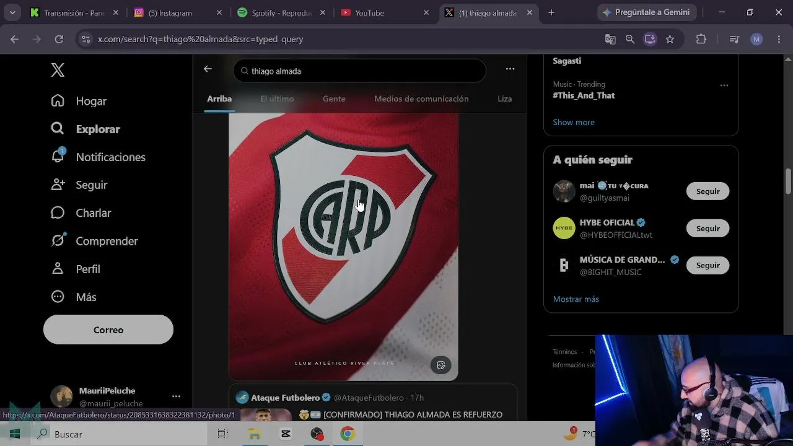The width and height of the screenshot is (793, 446).
Task: Close the YouTube browser tab
Action: pyautogui.click(x=426, y=12)
